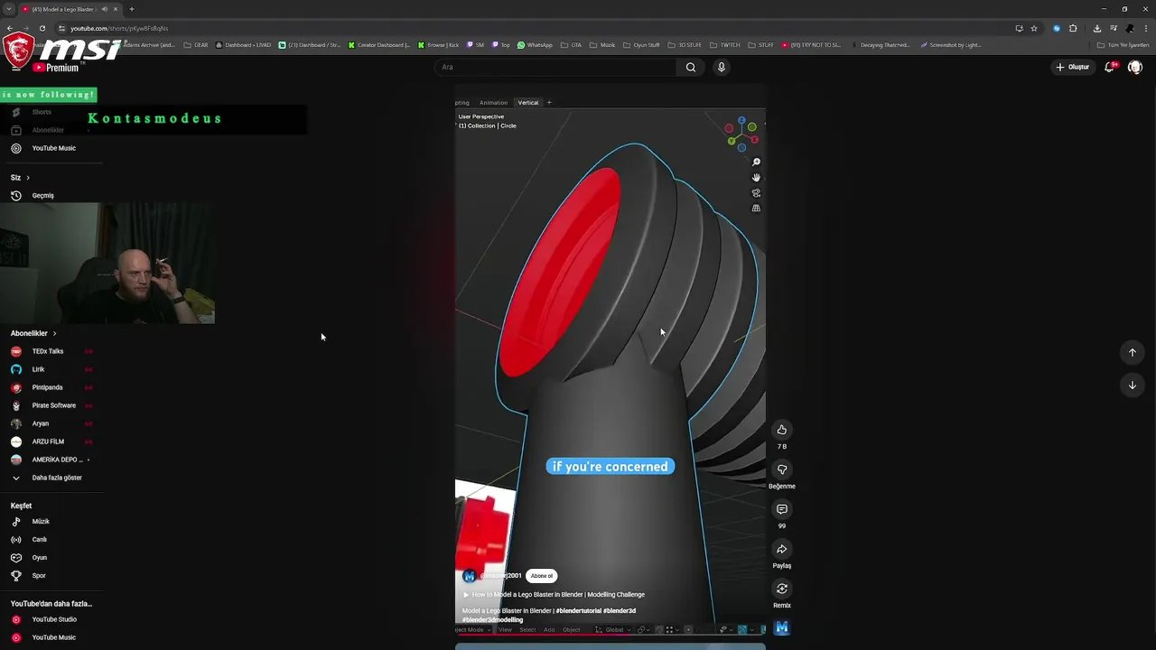Open Creator Dashboard bookmark
This screenshot has width=1156, height=650.
[379, 44]
